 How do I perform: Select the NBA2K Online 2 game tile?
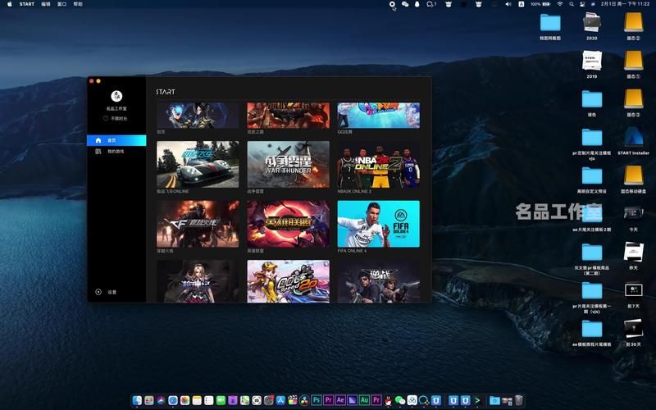[378, 164]
